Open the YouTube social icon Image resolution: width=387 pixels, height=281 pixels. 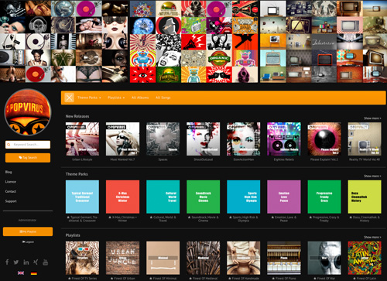(46, 262)
